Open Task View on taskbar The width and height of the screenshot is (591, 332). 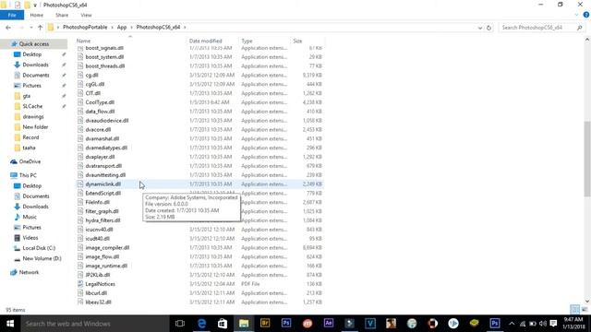click(x=180, y=324)
